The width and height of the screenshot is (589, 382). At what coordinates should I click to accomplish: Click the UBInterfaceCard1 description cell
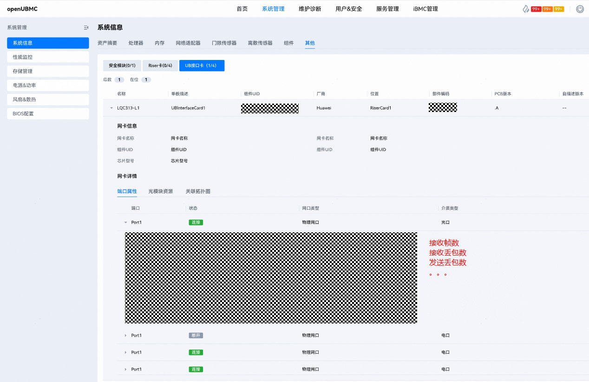click(188, 108)
